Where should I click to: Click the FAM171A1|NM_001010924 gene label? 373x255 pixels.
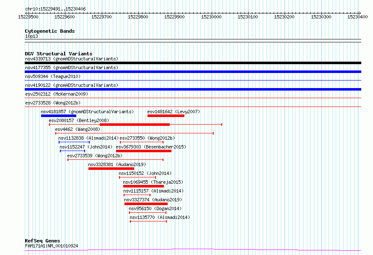tap(52, 246)
